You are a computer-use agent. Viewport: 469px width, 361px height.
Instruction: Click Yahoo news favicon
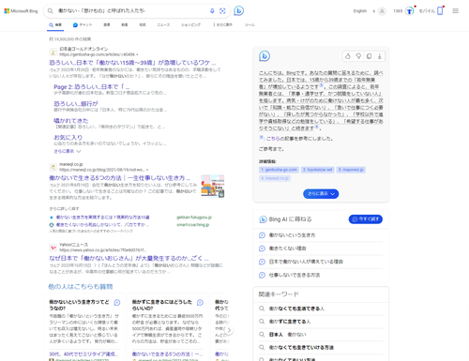click(x=53, y=248)
